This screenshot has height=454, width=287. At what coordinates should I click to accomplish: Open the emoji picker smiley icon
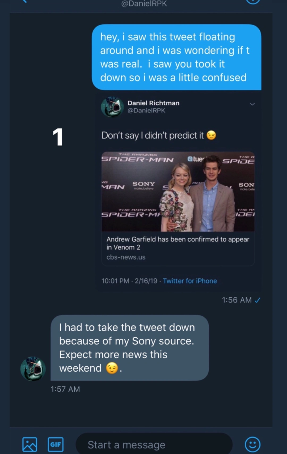pyautogui.click(x=252, y=444)
